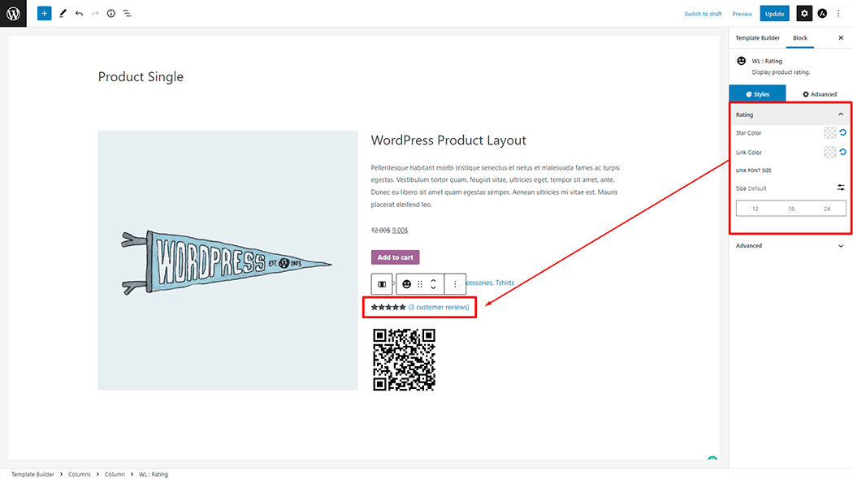Select parent Columns block icon
The width and height of the screenshot is (853, 479).
(x=382, y=284)
